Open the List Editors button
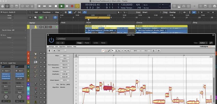This screenshot has height=104, width=217. click(200, 6)
